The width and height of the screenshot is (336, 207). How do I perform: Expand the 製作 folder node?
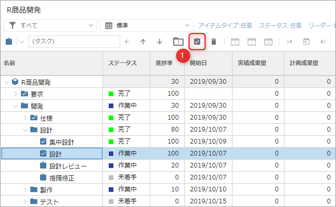pyautogui.click(x=25, y=189)
